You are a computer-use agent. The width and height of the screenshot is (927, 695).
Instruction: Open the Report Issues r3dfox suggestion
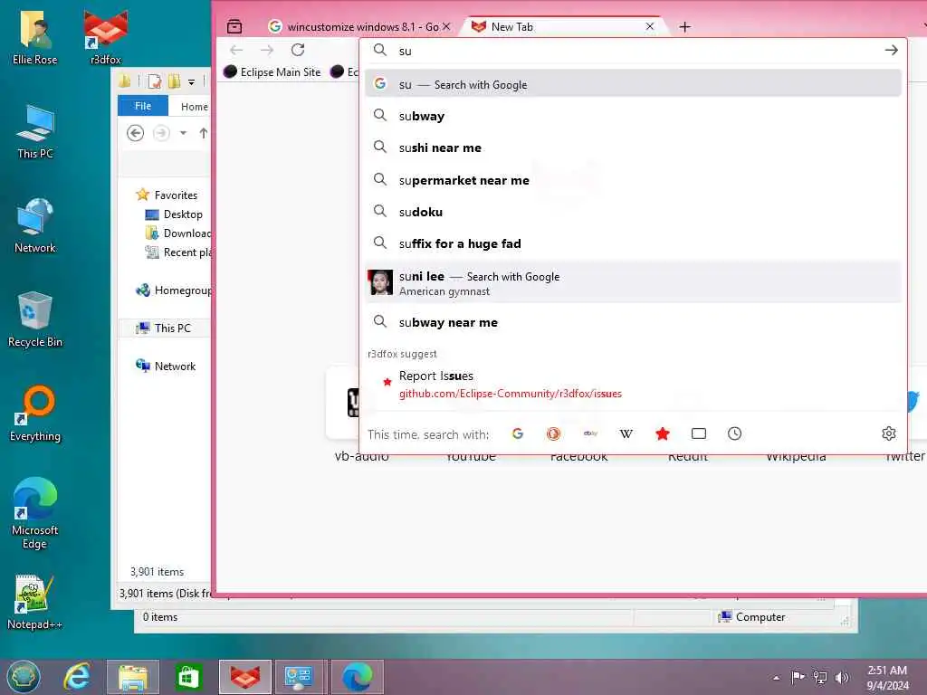(x=633, y=384)
